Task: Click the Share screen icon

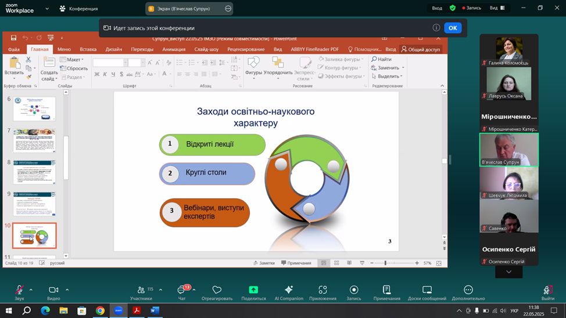Action: pos(253,290)
